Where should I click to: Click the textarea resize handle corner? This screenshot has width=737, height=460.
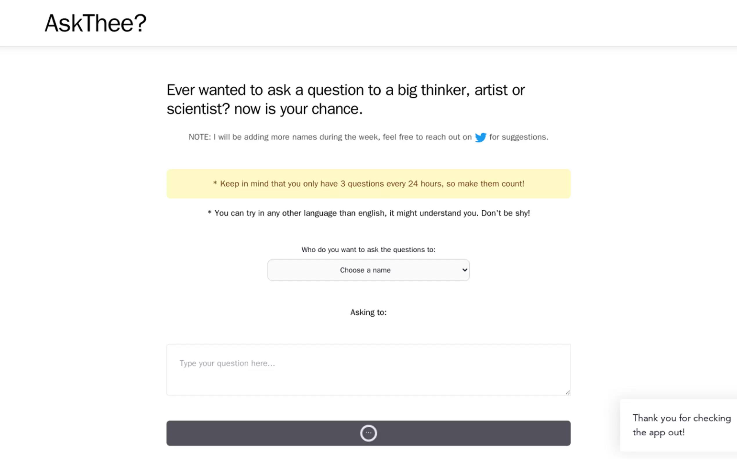(568, 393)
